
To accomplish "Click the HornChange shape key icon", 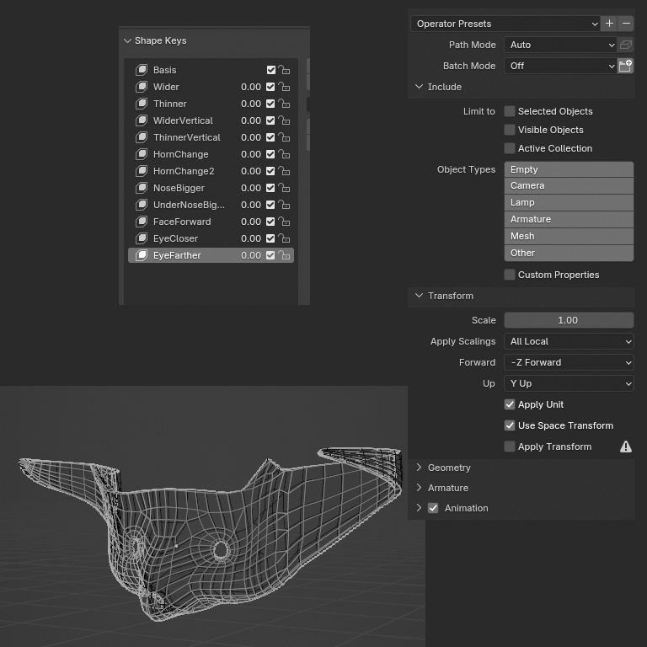I will [x=142, y=154].
